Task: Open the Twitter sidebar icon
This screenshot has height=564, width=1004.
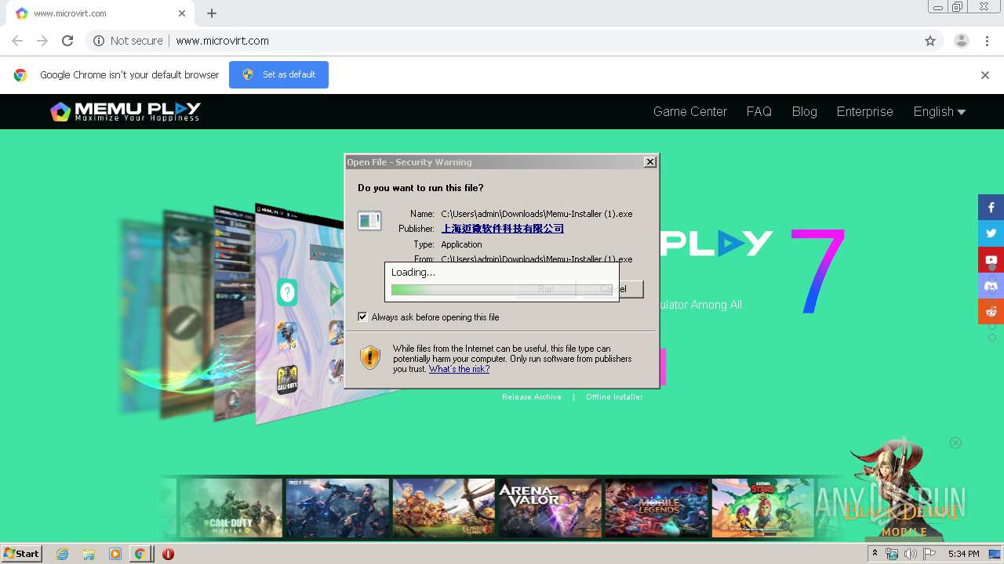Action: pos(991,233)
